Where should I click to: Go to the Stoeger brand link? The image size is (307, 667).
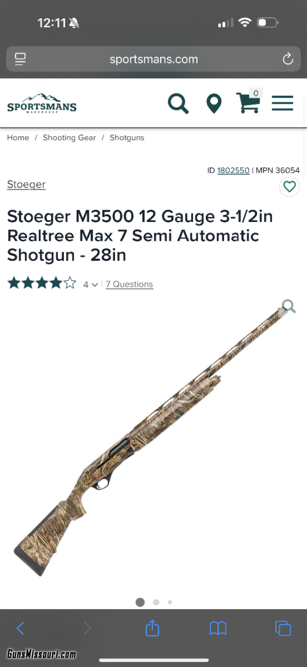(x=26, y=185)
